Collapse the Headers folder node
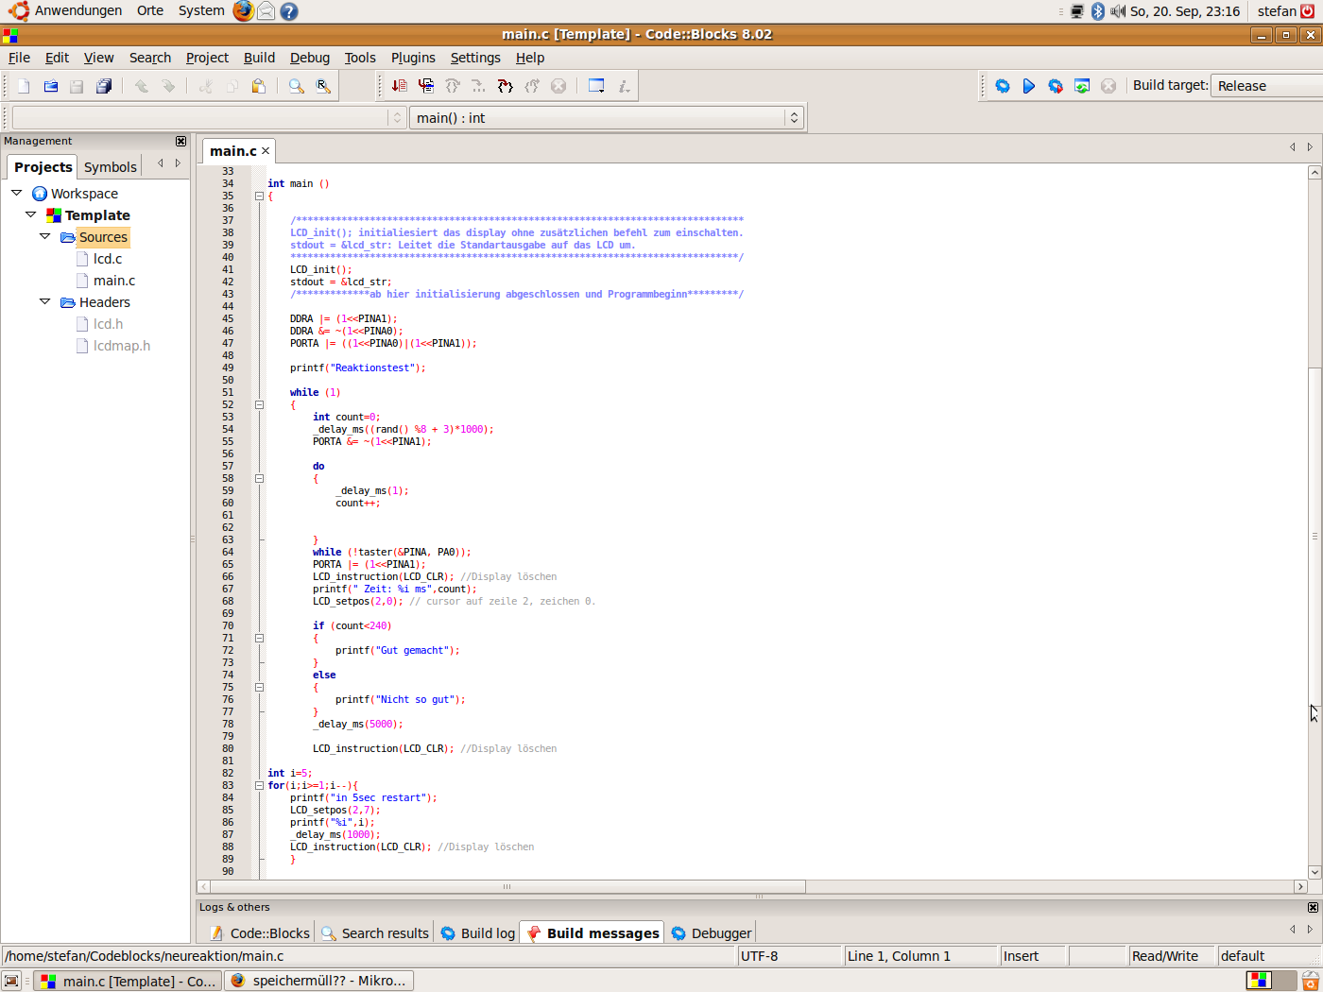Screen dimensions: 1323x992 (x=45, y=301)
